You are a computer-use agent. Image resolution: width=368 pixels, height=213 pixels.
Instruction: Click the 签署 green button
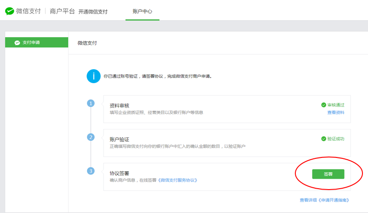[328, 174]
